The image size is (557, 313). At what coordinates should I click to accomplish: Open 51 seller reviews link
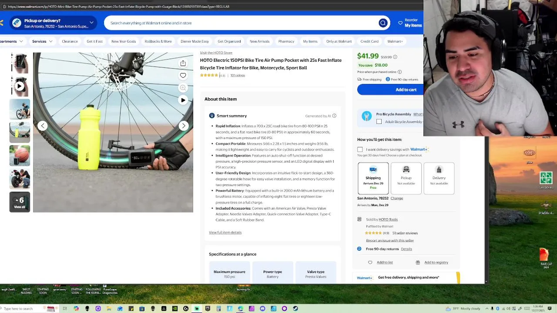tap(405, 233)
